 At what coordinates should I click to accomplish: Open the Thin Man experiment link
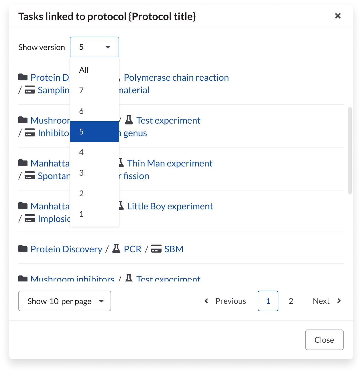point(170,163)
